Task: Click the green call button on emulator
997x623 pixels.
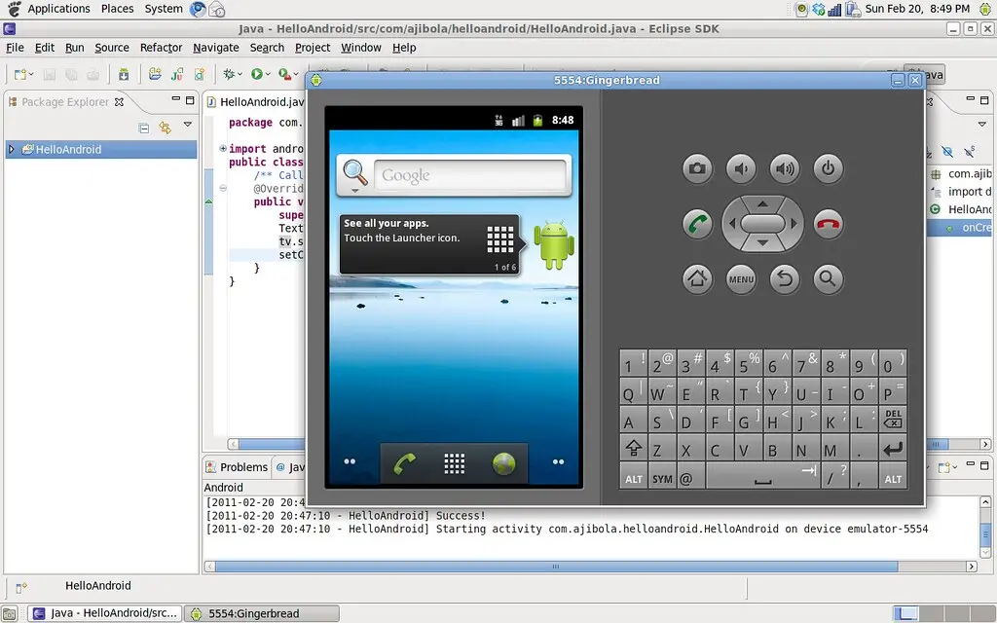Action: point(697,224)
